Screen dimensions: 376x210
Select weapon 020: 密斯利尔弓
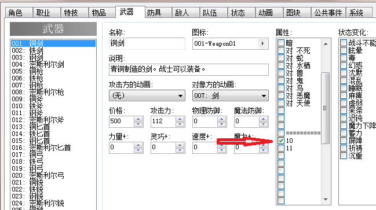53,175
